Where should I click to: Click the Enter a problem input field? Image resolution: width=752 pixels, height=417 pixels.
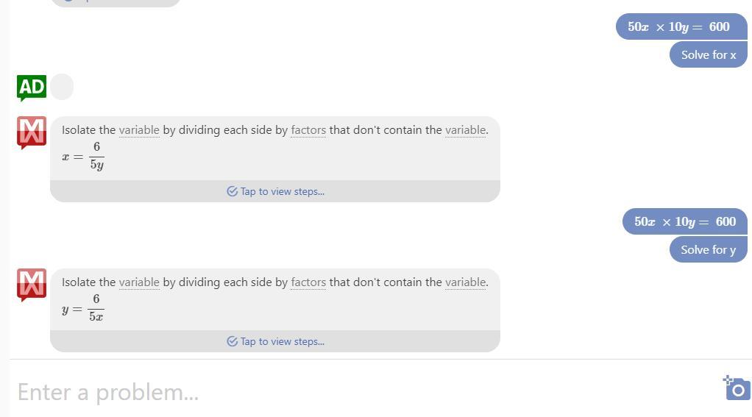pyautogui.click(x=364, y=392)
